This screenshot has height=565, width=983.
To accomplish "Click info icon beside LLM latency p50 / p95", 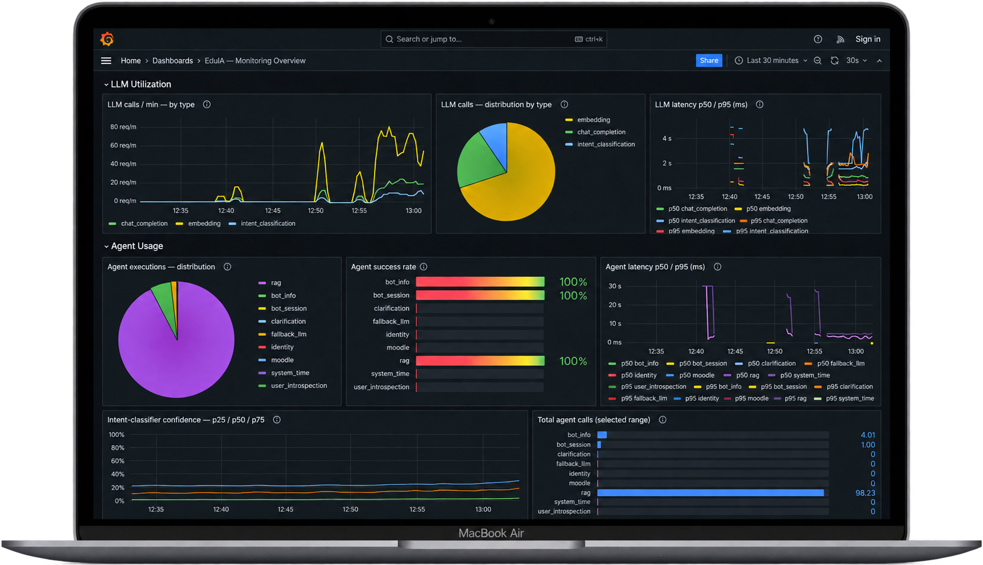I will click(x=760, y=105).
